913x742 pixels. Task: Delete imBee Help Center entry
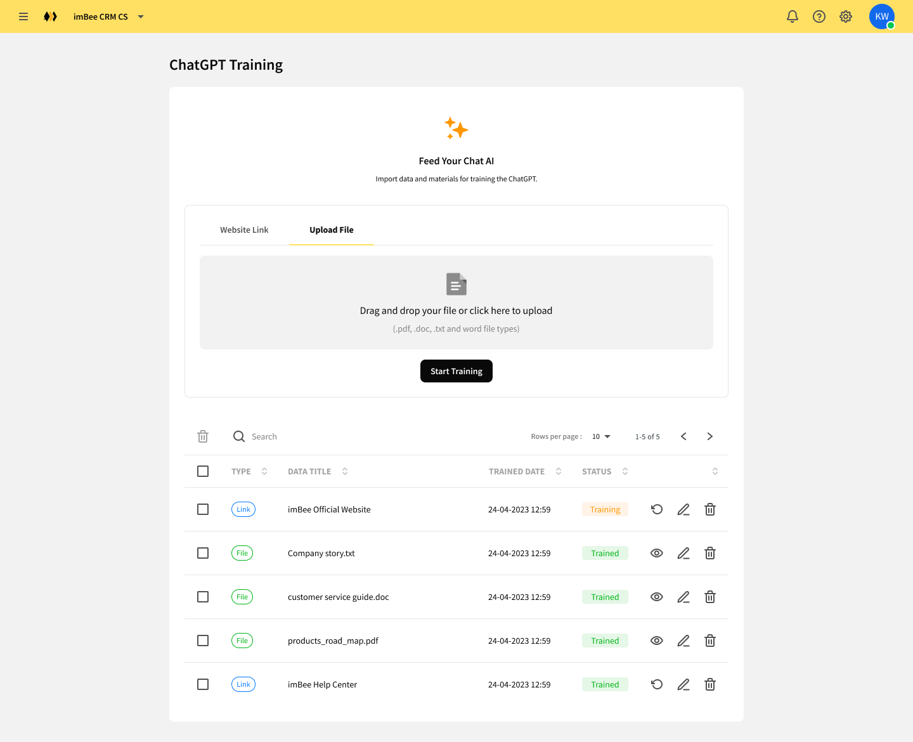[710, 684]
